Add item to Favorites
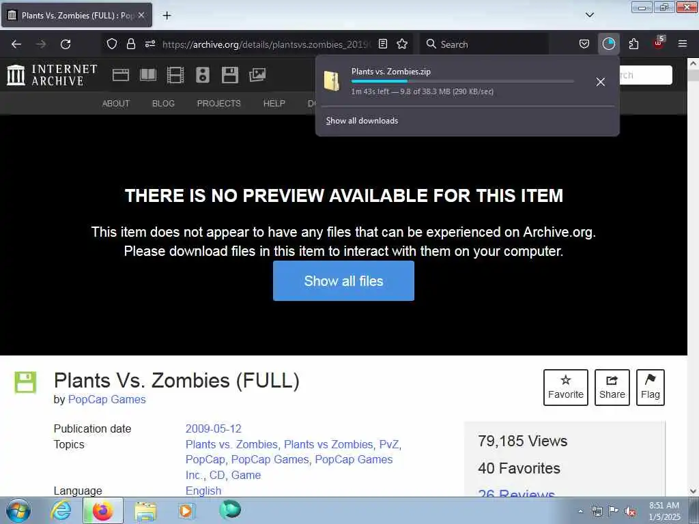 tap(566, 388)
